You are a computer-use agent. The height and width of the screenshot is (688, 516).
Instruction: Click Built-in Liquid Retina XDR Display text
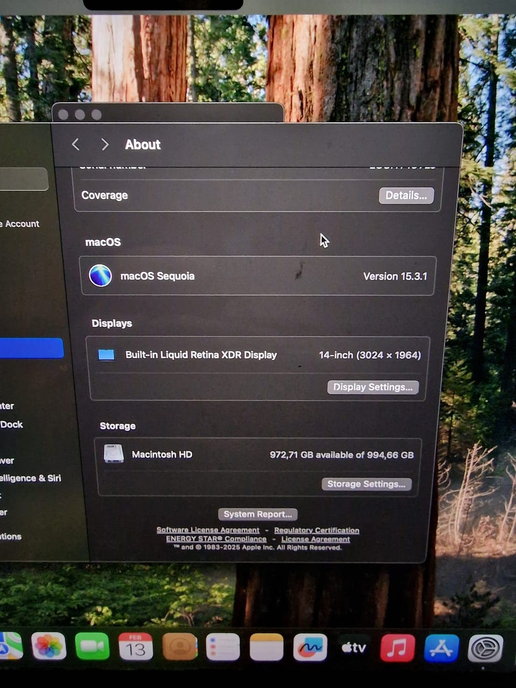[x=201, y=355]
